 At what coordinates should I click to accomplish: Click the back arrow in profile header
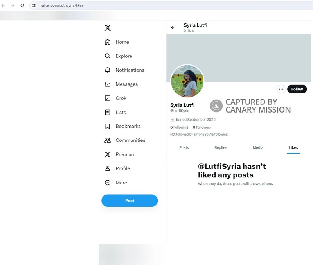[x=173, y=27]
